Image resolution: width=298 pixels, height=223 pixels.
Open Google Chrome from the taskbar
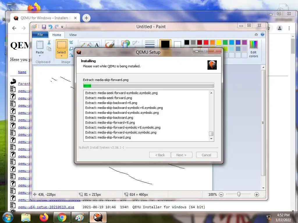point(62,217)
